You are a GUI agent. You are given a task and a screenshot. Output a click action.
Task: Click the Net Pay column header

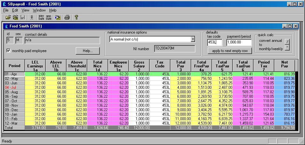coord(285,66)
